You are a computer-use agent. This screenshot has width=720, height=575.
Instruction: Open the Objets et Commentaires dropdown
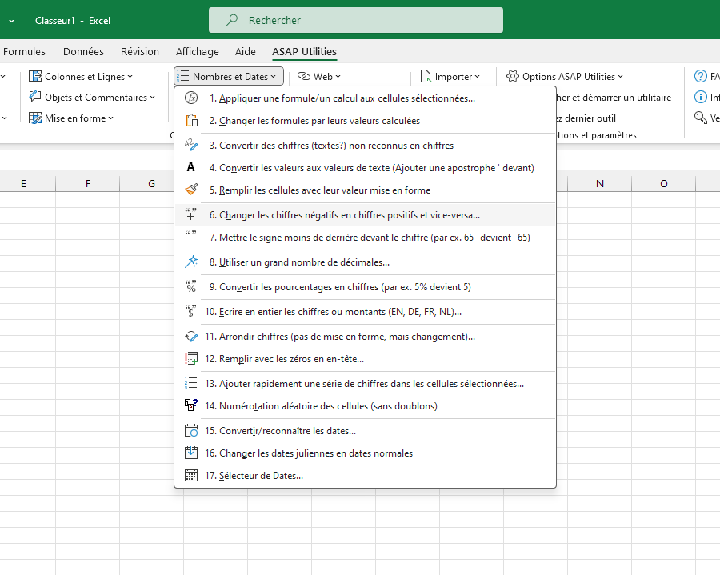coord(92,98)
